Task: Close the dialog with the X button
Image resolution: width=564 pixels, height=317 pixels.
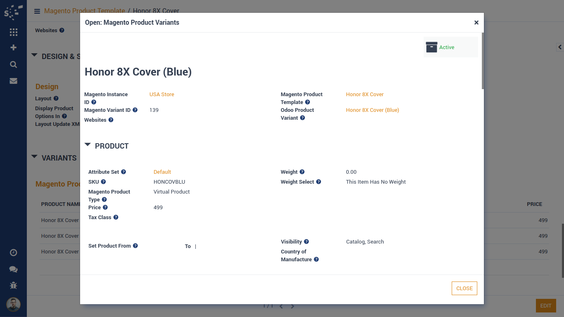Action: coord(476,23)
